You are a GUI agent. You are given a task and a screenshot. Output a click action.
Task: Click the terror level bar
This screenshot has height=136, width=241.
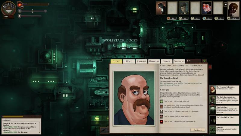coord(31,16)
